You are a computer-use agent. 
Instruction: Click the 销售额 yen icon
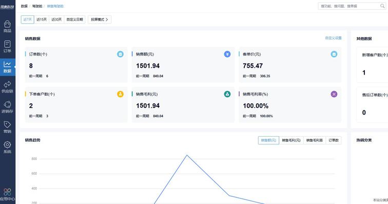pyautogui.click(x=227, y=54)
